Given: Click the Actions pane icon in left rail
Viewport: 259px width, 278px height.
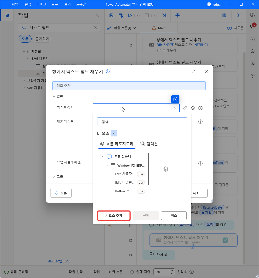Looking at the screenshot, I should [x=7, y=15].
